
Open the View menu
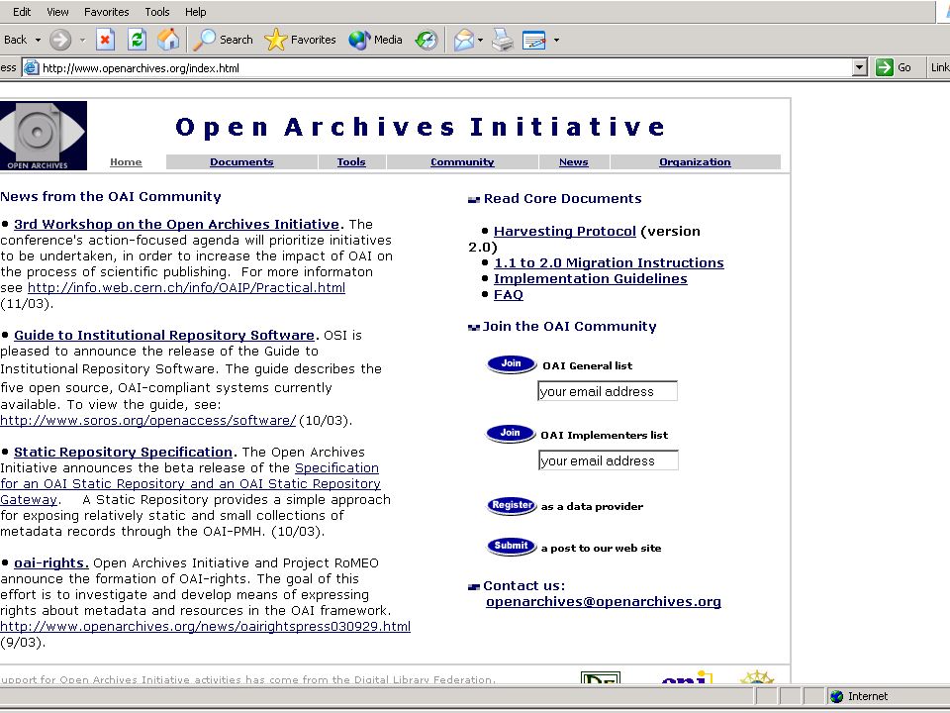57,12
